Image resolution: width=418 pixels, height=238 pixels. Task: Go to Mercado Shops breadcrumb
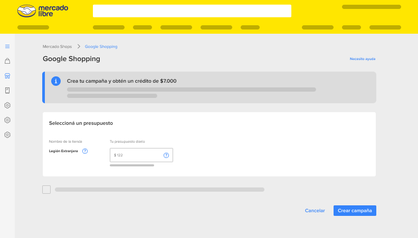click(x=58, y=46)
